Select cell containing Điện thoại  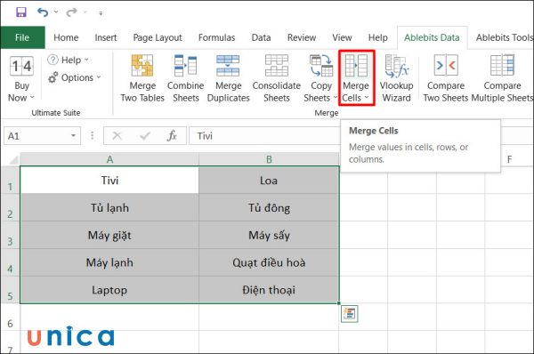pos(269,290)
